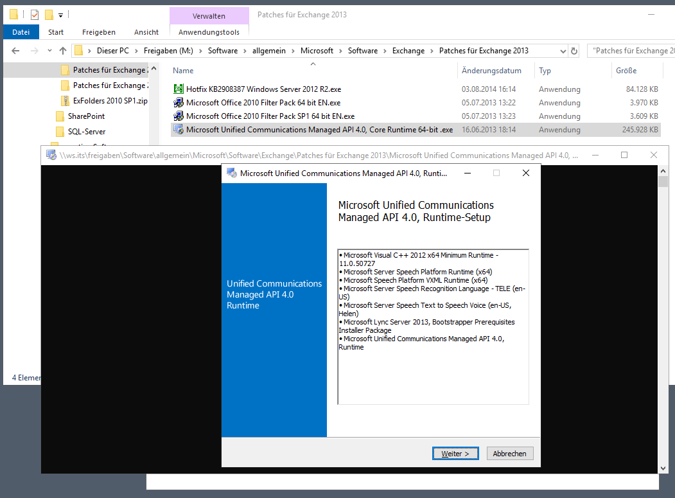The height and width of the screenshot is (498, 675).
Task: Open the recent locations dropdown arrow
Action: click(x=49, y=51)
